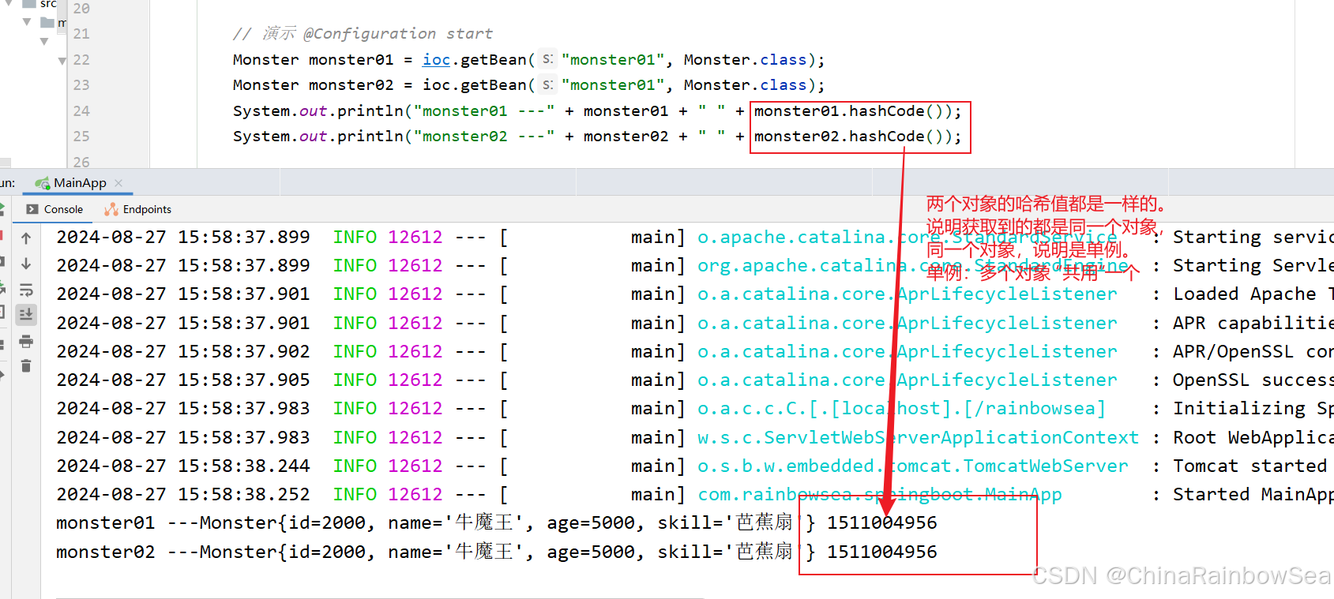1334x599 pixels.
Task: Close the MainApp run tab
Action: (x=118, y=183)
